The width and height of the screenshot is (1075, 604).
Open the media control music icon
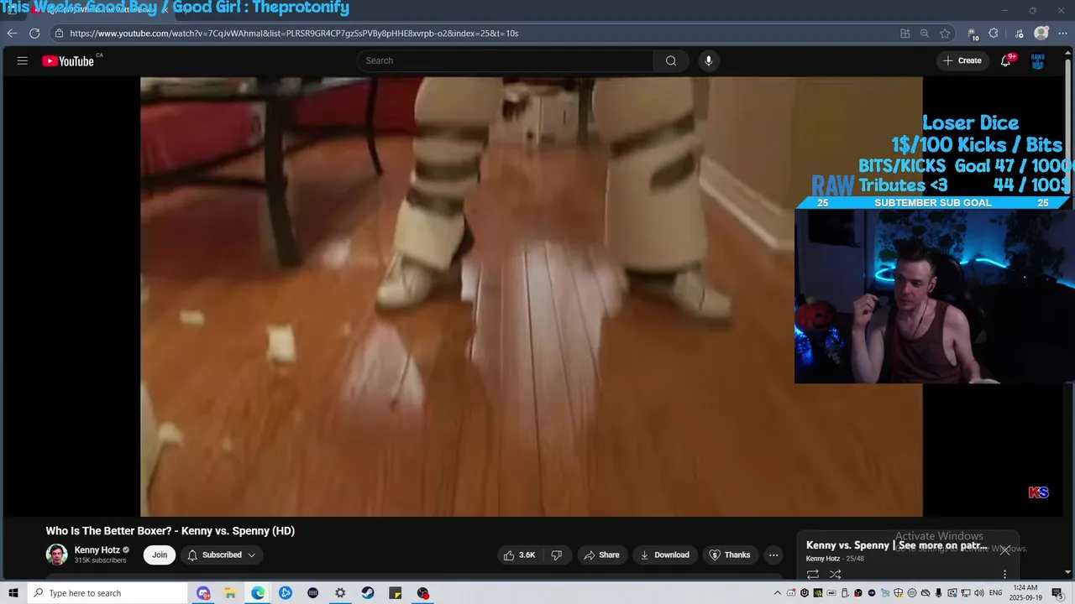coord(1019,34)
